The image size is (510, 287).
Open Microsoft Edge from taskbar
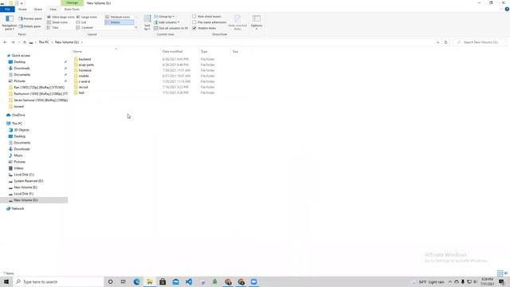[x=136, y=281]
